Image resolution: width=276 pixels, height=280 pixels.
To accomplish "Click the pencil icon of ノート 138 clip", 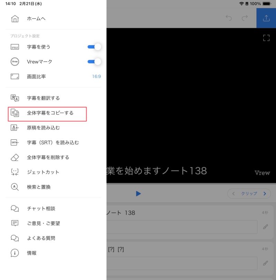I will (x=265, y=227).
